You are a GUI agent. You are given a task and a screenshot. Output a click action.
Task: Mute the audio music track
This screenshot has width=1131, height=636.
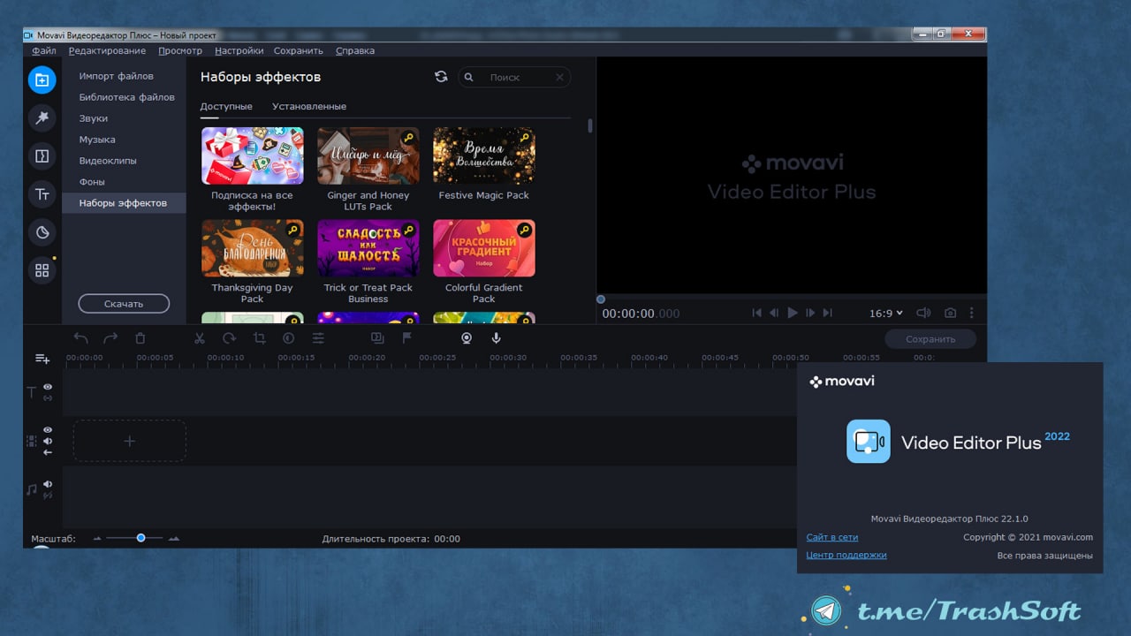point(48,484)
